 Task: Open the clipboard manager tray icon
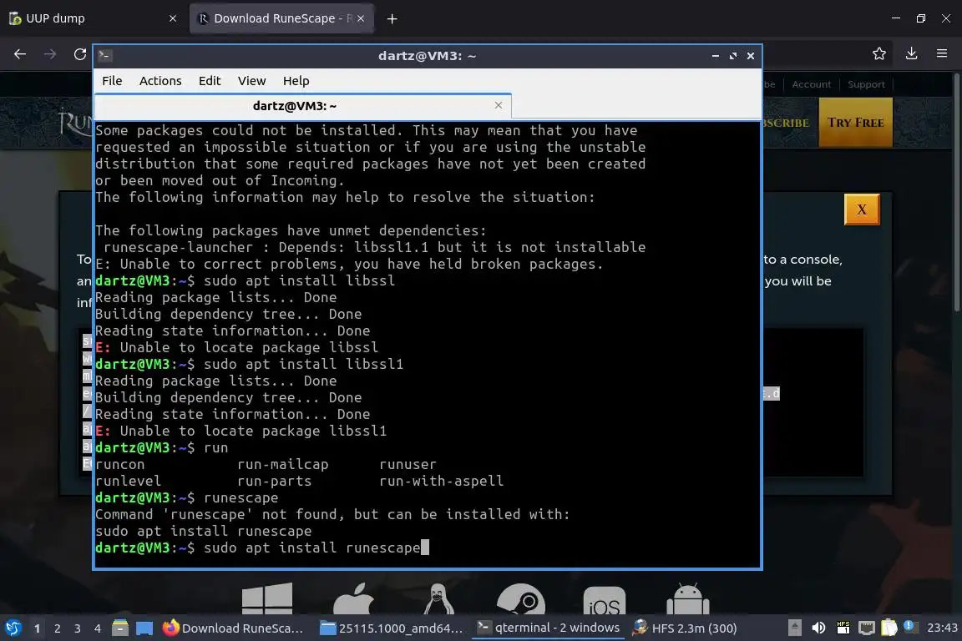click(889, 628)
